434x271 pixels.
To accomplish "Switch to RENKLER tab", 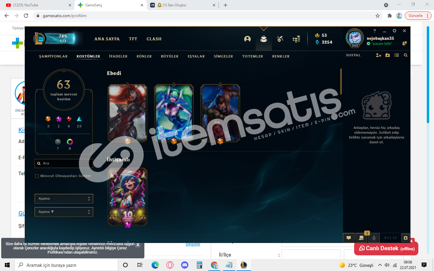I will (281, 56).
